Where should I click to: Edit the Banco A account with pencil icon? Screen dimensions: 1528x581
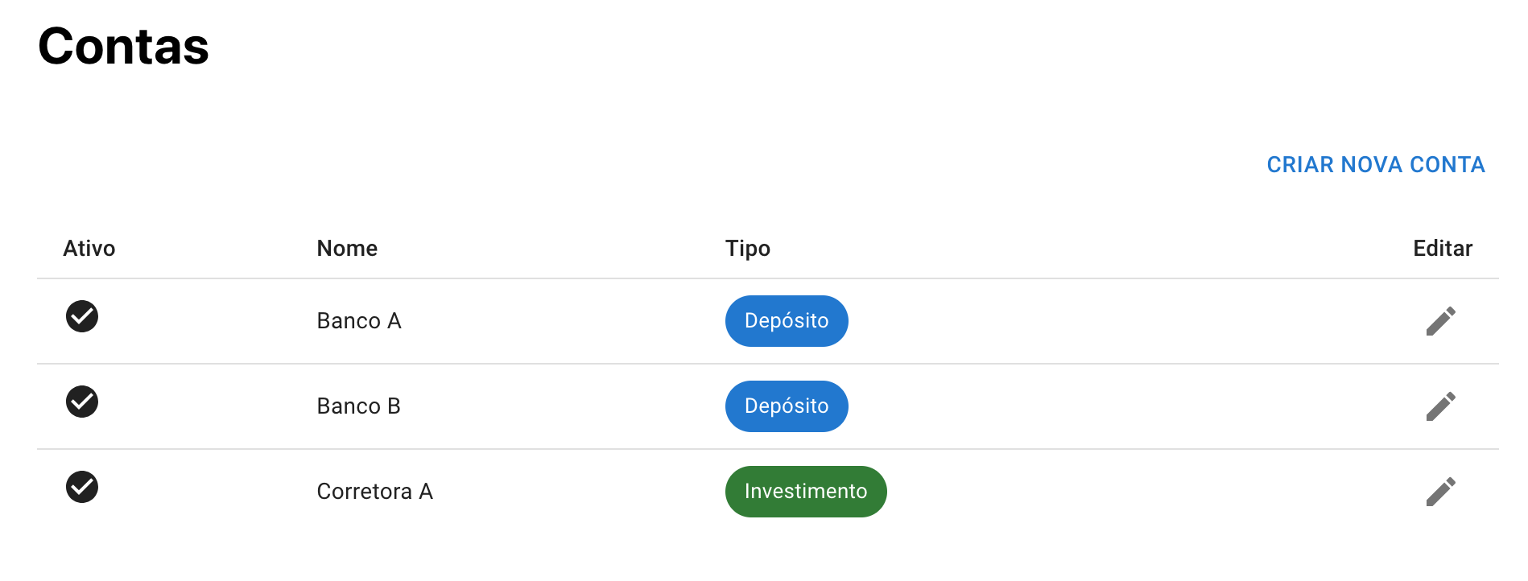pyautogui.click(x=1440, y=321)
